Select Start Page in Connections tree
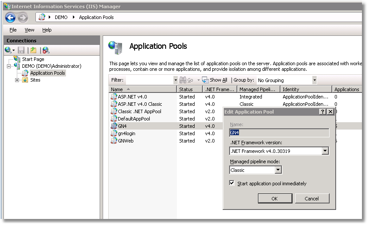This screenshot has height=225, width=368. tap(33, 59)
